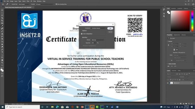Select the Hand tool

point(2,60)
